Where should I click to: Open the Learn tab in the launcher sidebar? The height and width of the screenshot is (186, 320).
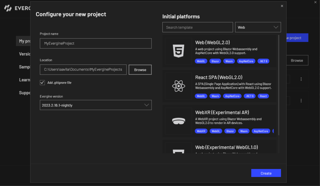point(25,80)
